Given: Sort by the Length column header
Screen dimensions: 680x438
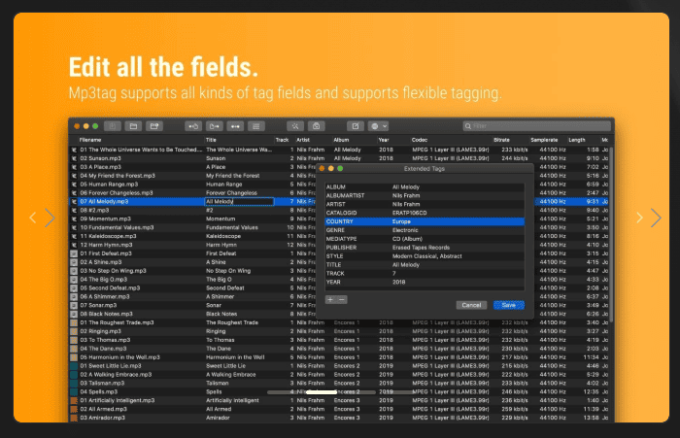Looking at the screenshot, I should (577, 140).
